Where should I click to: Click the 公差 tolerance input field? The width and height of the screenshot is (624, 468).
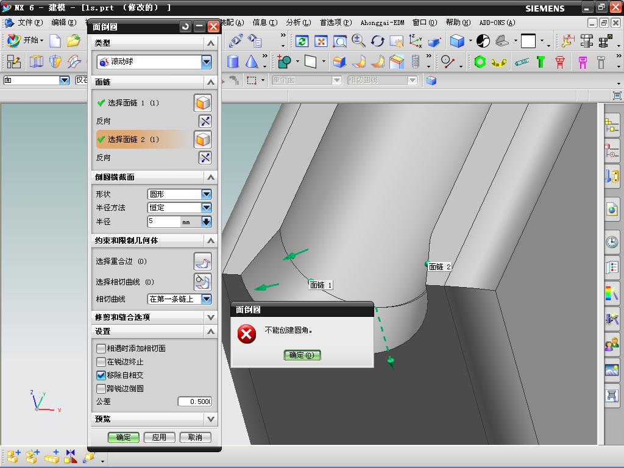[x=194, y=402]
